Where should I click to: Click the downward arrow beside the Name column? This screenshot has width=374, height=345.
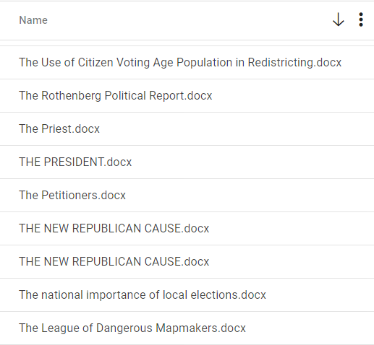click(339, 19)
